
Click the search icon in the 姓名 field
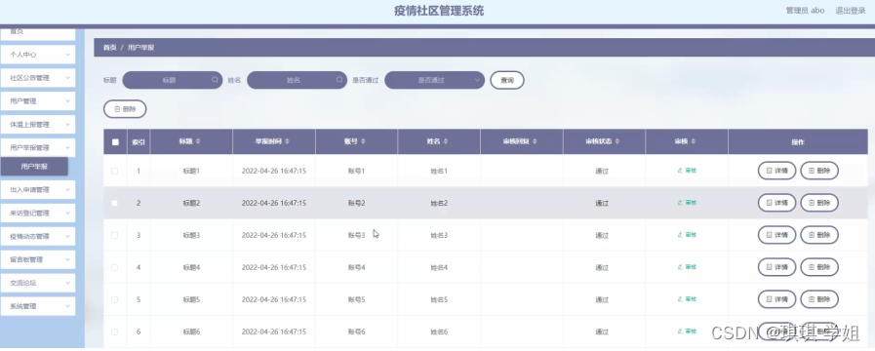coord(339,80)
